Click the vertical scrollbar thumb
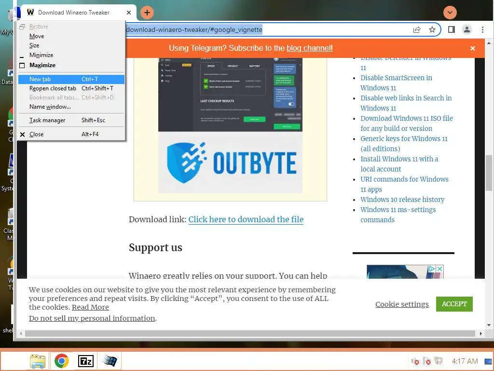494x371 pixels. 489,173
